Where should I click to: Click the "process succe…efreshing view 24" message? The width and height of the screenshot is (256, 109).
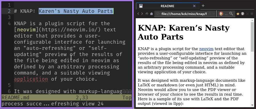[x=53, y=104]
